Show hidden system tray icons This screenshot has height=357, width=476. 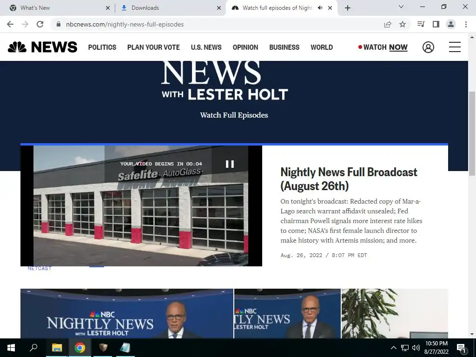point(393,348)
